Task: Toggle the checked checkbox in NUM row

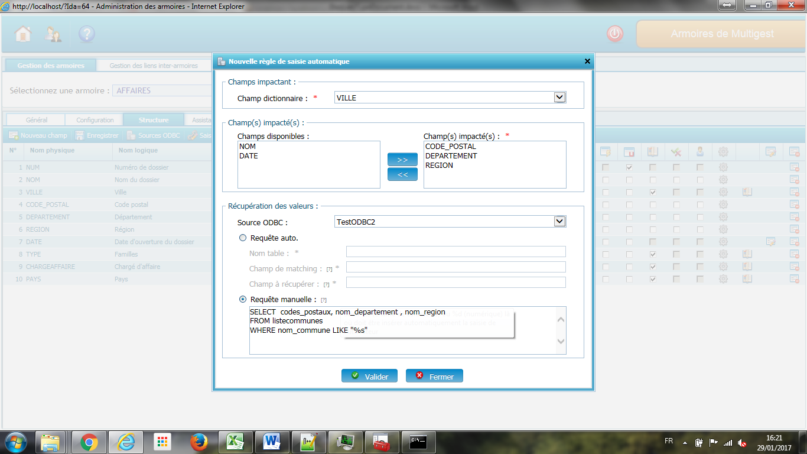Action: tap(629, 168)
